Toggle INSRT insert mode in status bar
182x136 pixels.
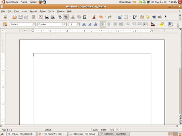tap(104, 130)
